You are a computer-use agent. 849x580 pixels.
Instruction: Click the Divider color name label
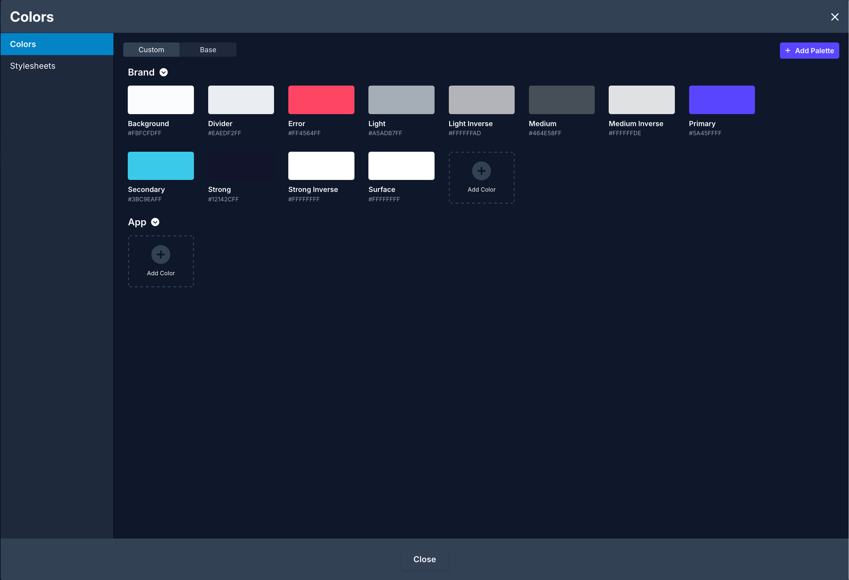click(220, 124)
